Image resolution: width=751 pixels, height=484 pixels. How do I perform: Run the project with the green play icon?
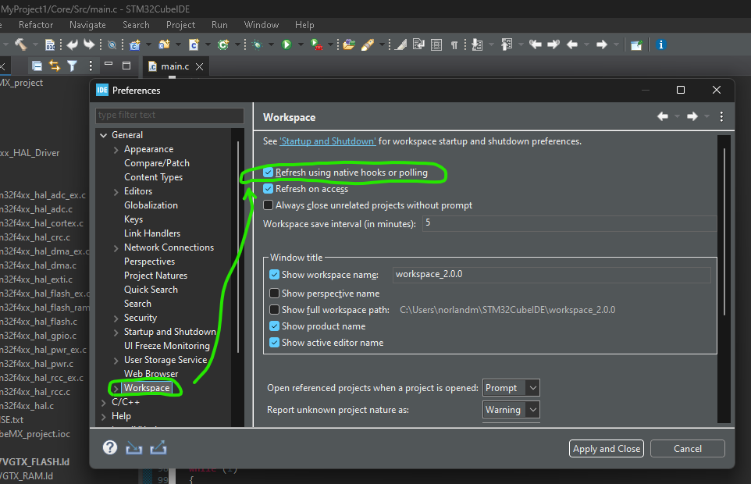tap(287, 45)
